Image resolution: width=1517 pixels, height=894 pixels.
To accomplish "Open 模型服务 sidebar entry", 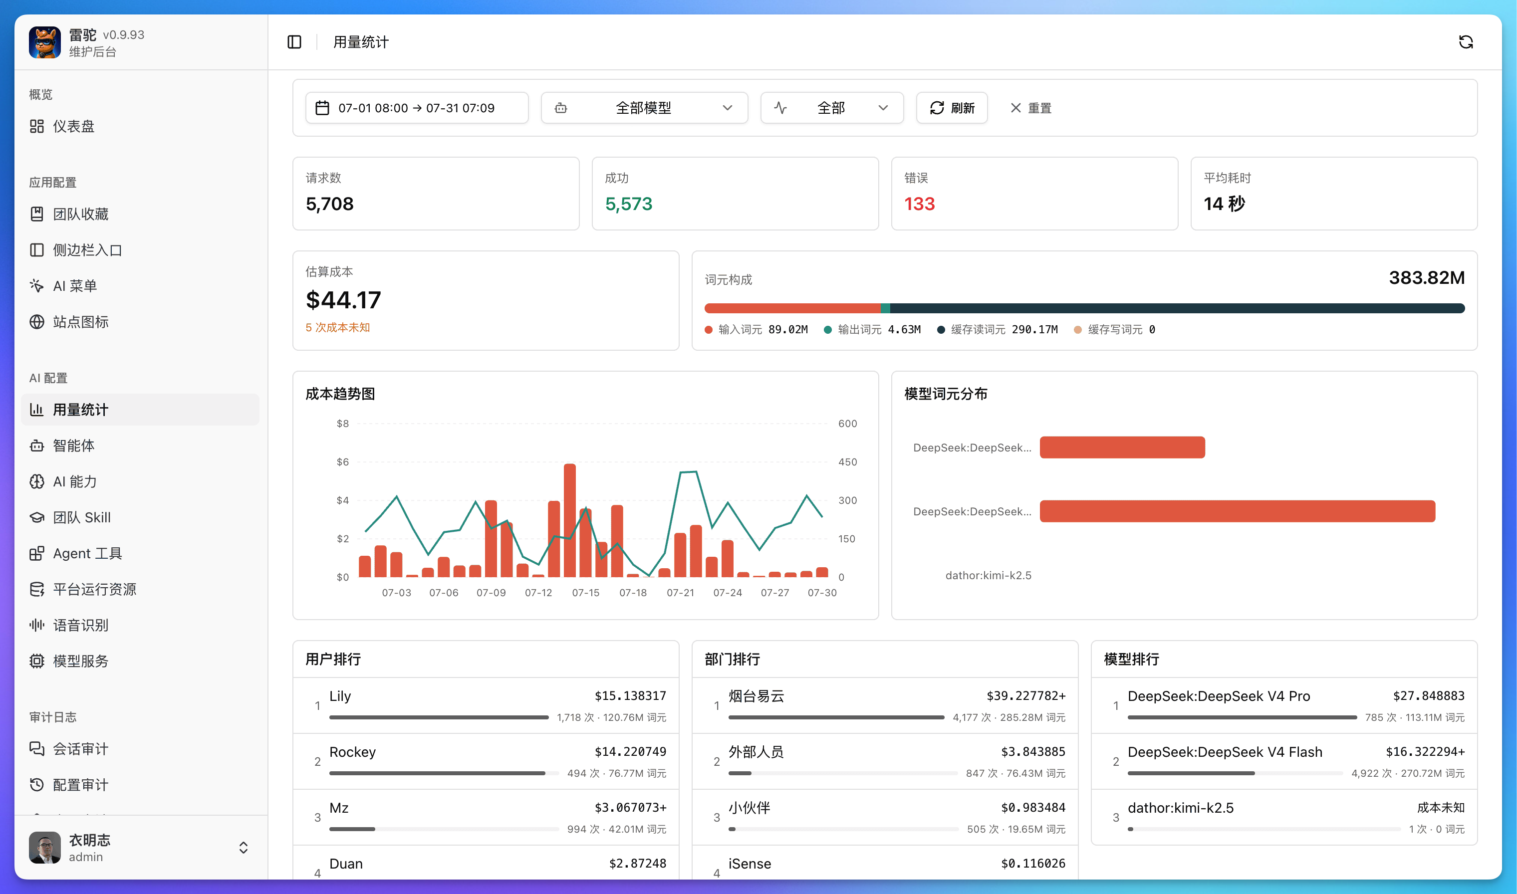I will coord(140,661).
